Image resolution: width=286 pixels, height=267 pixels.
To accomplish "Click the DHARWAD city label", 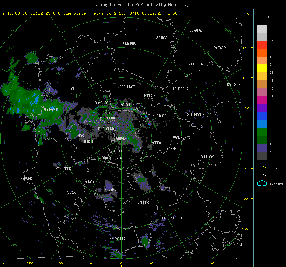I will coord(83,136).
